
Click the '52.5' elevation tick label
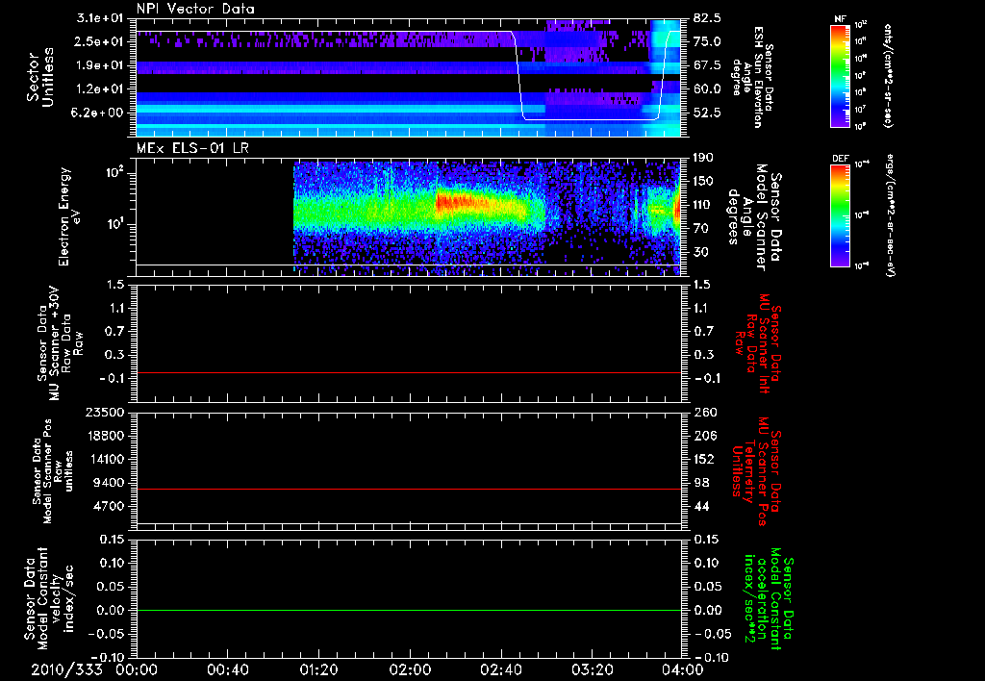[707, 113]
